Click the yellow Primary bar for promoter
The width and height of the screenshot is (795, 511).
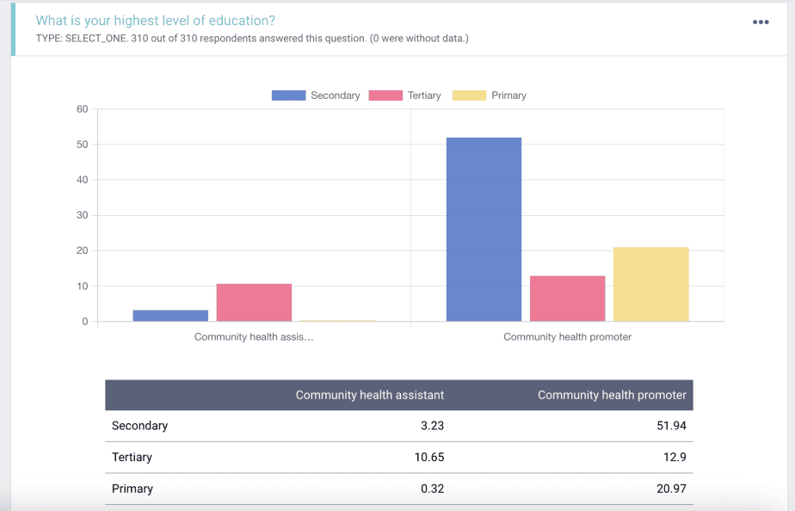650,284
